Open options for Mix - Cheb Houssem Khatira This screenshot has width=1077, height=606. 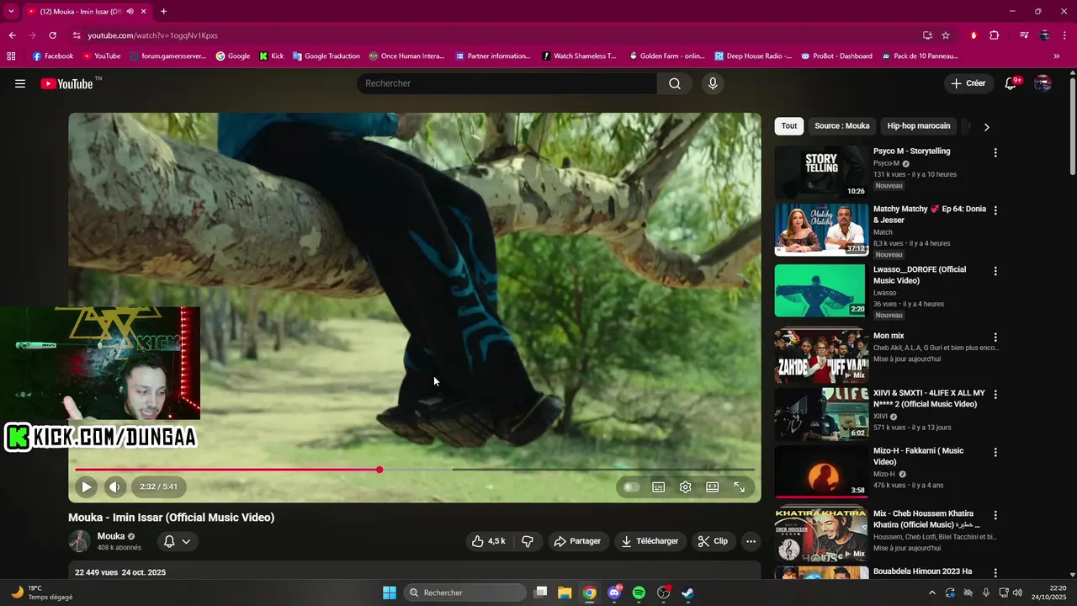point(995,515)
